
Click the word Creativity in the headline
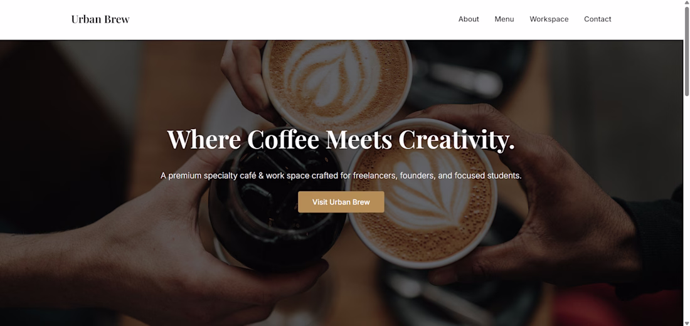(456, 139)
